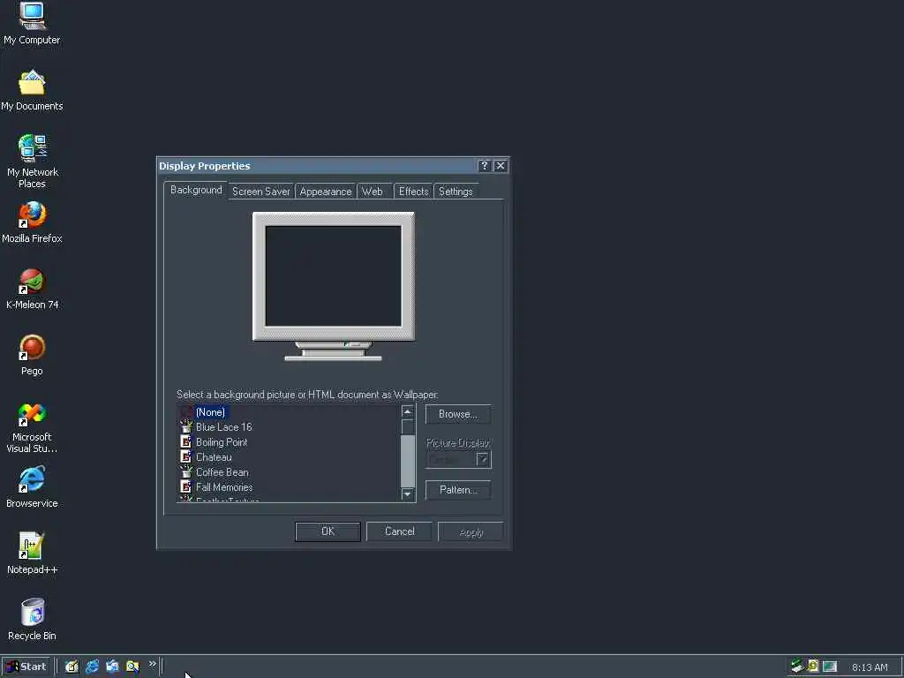Confirm with the OK button
Image resolution: width=904 pixels, height=678 pixels.
click(328, 531)
